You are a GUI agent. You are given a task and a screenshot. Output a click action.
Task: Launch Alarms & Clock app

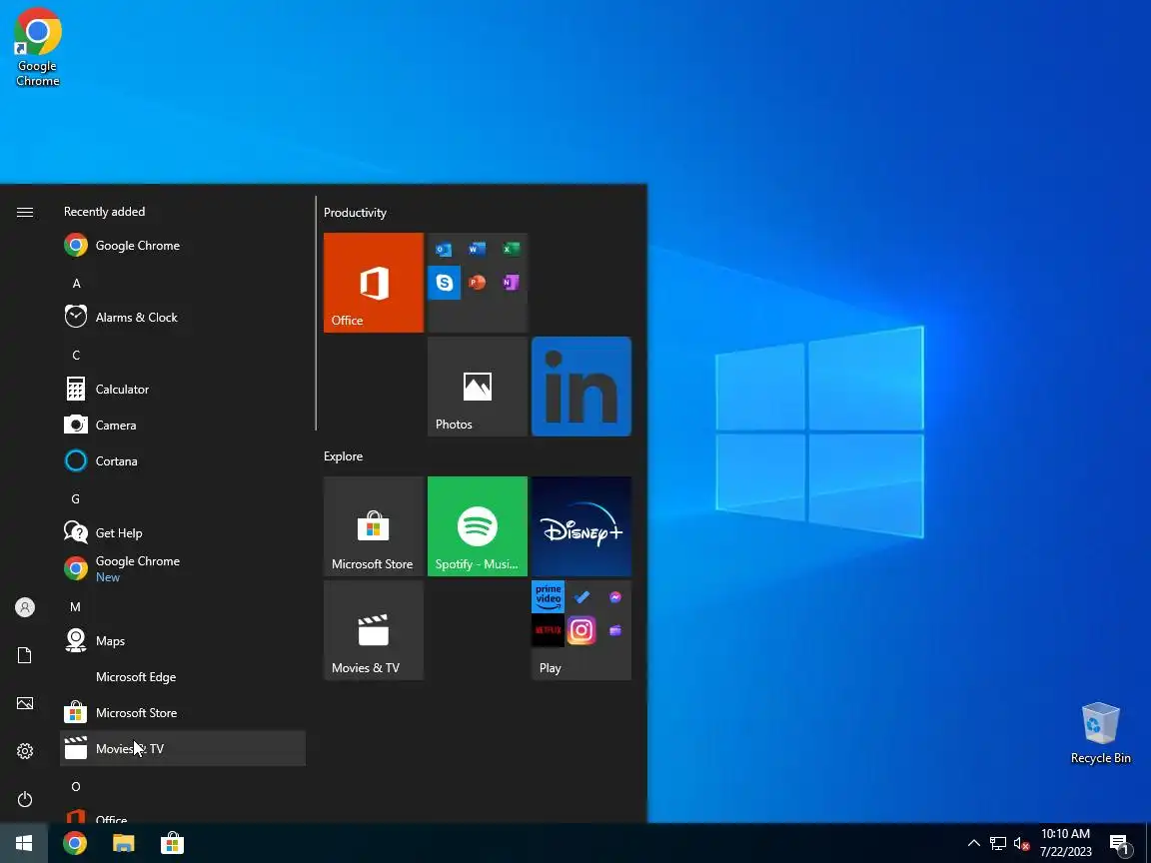183,317
